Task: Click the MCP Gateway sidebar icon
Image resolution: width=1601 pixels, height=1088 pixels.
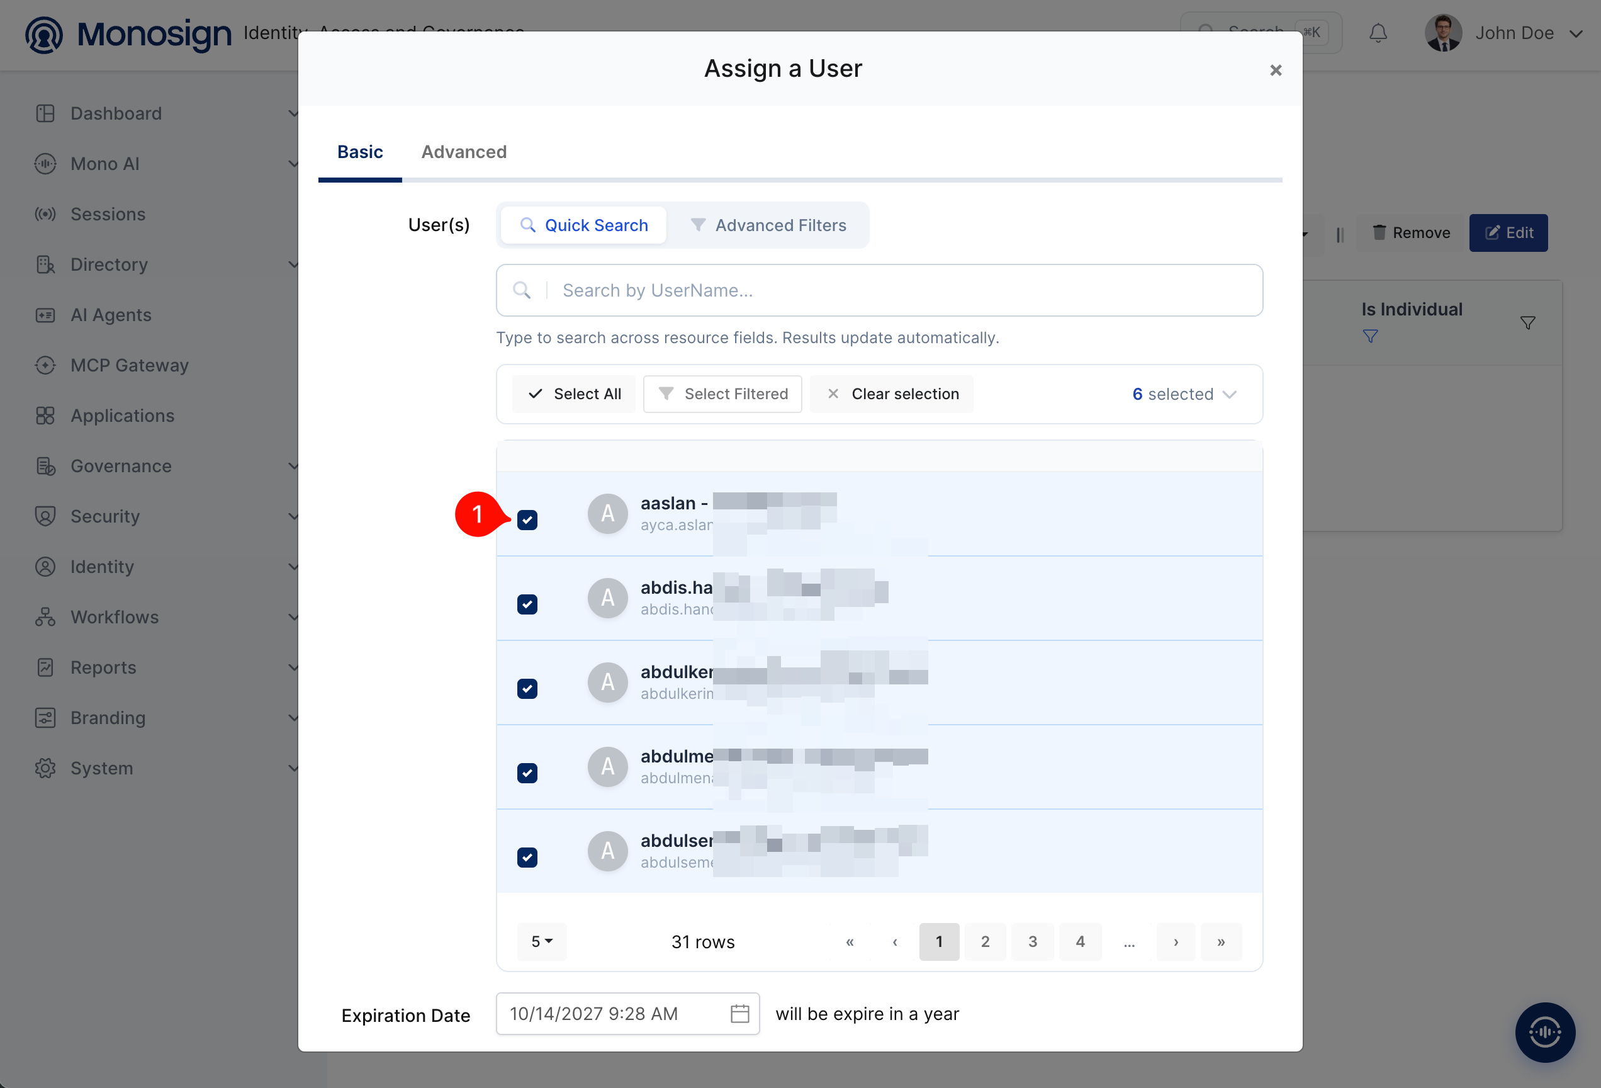Action: click(45, 365)
